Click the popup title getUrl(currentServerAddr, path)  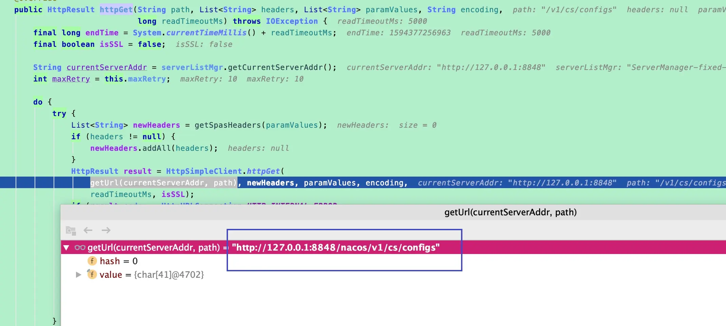click(x=510, y=212)
